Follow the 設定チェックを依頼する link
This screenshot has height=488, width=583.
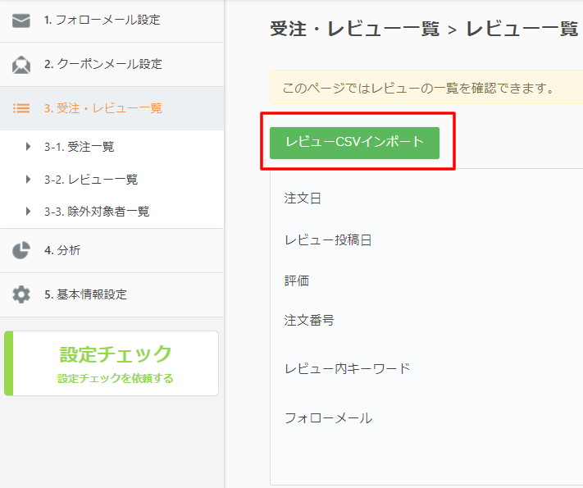(x=116, y=378)
